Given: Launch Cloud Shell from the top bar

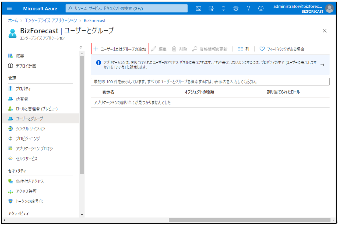Looking at the screenshot, I should [x=198, y=8].
